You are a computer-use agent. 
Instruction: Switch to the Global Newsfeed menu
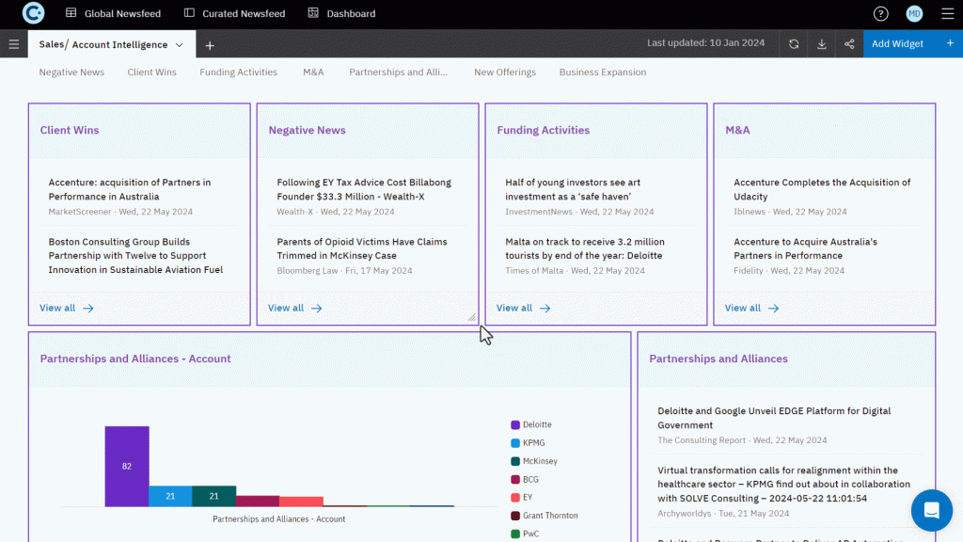113,13
